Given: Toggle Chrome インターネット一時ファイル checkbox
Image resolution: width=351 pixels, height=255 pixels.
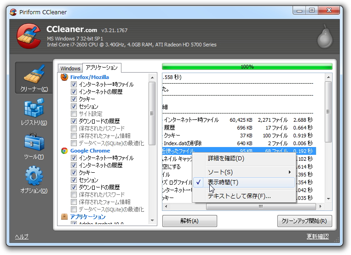Looking at the screenshot, I should [74, 158].
